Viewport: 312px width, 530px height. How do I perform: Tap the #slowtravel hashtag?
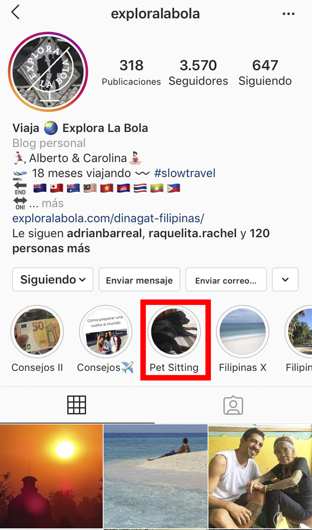click(185, 173)
